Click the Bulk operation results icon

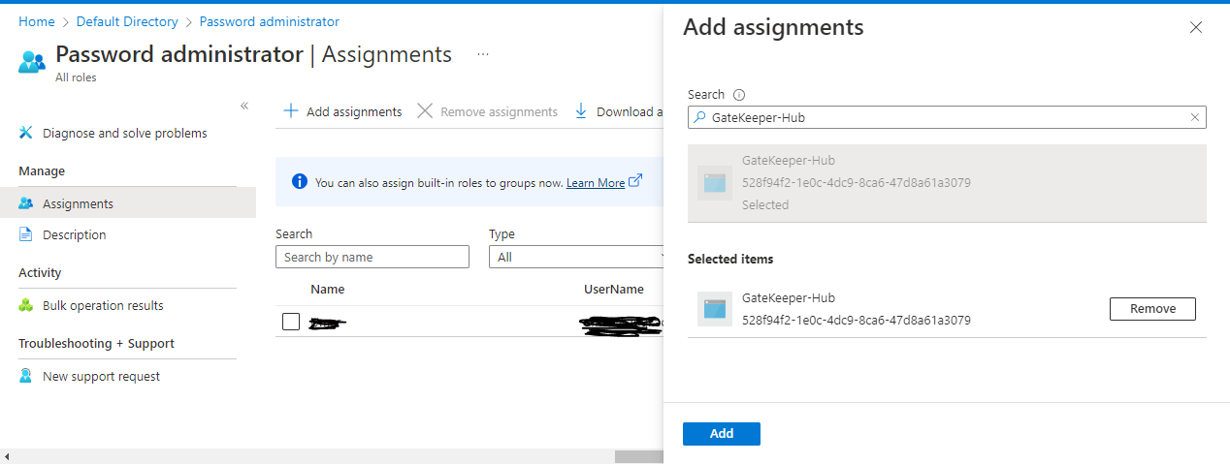(26, 305)
